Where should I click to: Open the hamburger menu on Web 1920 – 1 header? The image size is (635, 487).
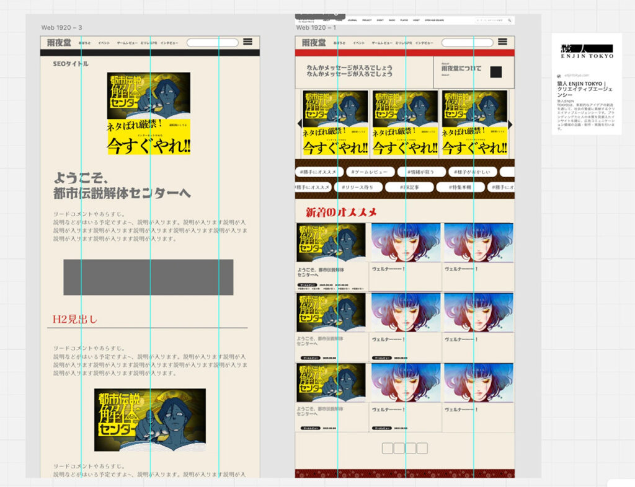pos(502,42)
